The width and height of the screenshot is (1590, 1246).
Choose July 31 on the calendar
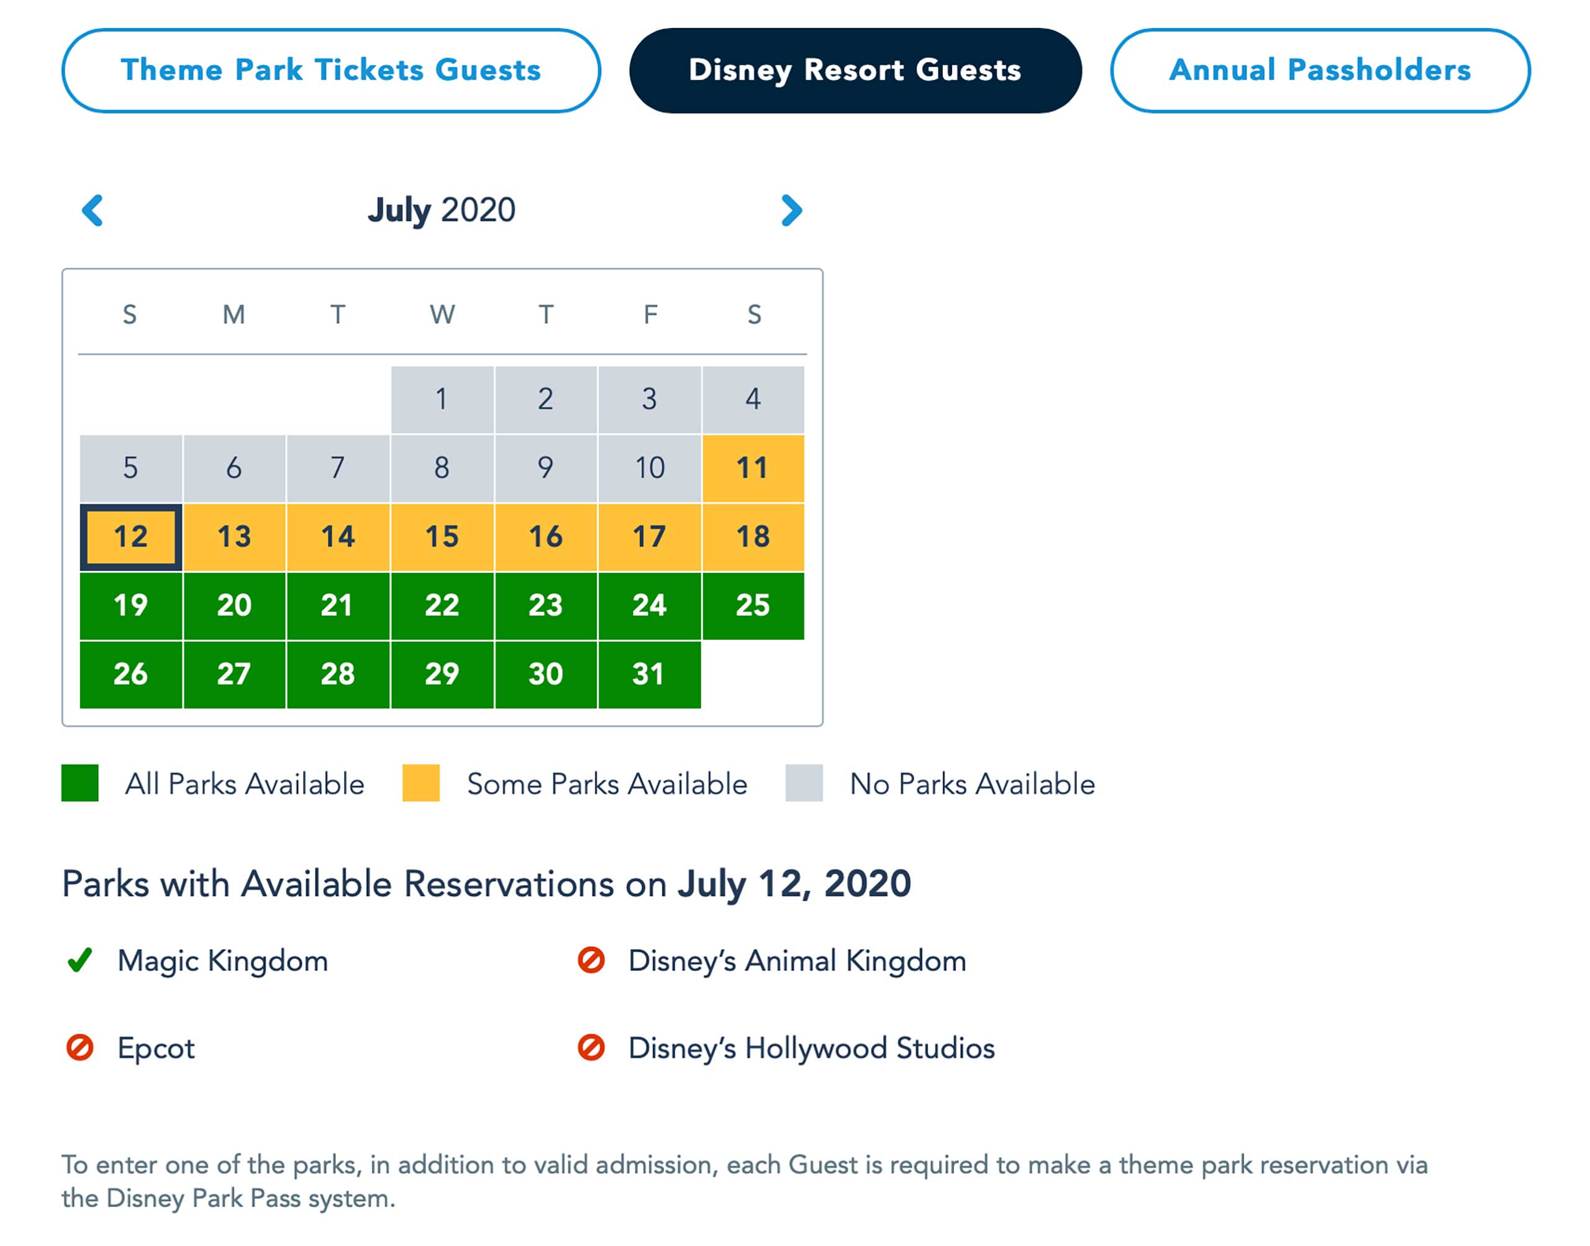[x=650, y=674]
